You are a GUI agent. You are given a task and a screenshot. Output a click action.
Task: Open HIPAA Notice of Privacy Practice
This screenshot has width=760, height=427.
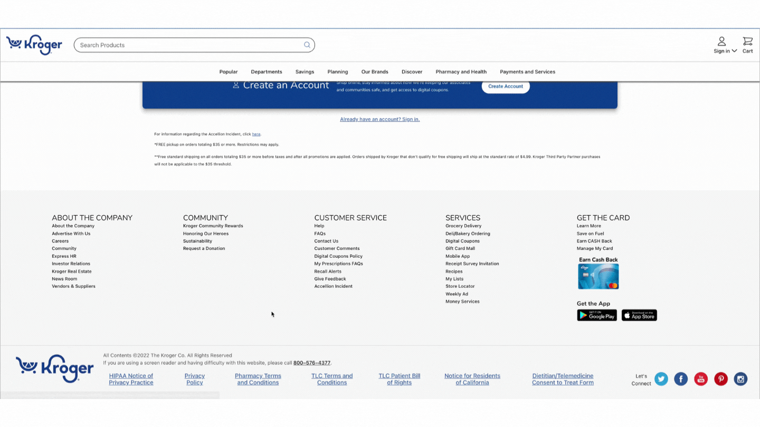tap(131, 379)
